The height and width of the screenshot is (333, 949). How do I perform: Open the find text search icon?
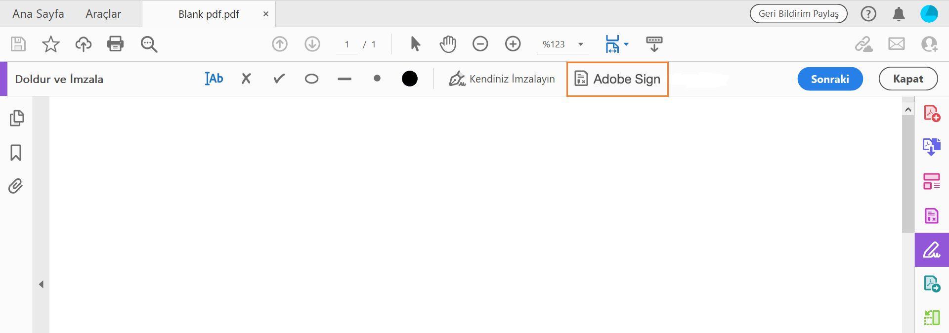149,44
